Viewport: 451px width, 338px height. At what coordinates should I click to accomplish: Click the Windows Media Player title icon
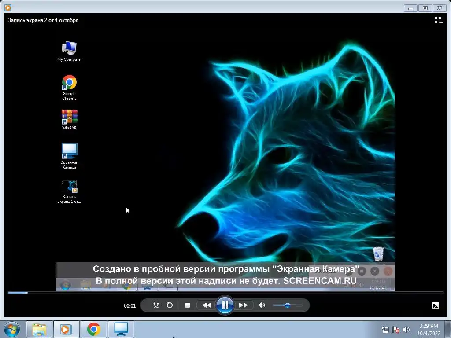pos(8,8)
